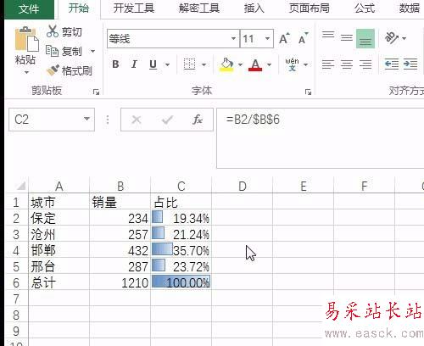The height and width of the screenshot is (346, 424).
Task: Select row 6 header
Action: 16,282
